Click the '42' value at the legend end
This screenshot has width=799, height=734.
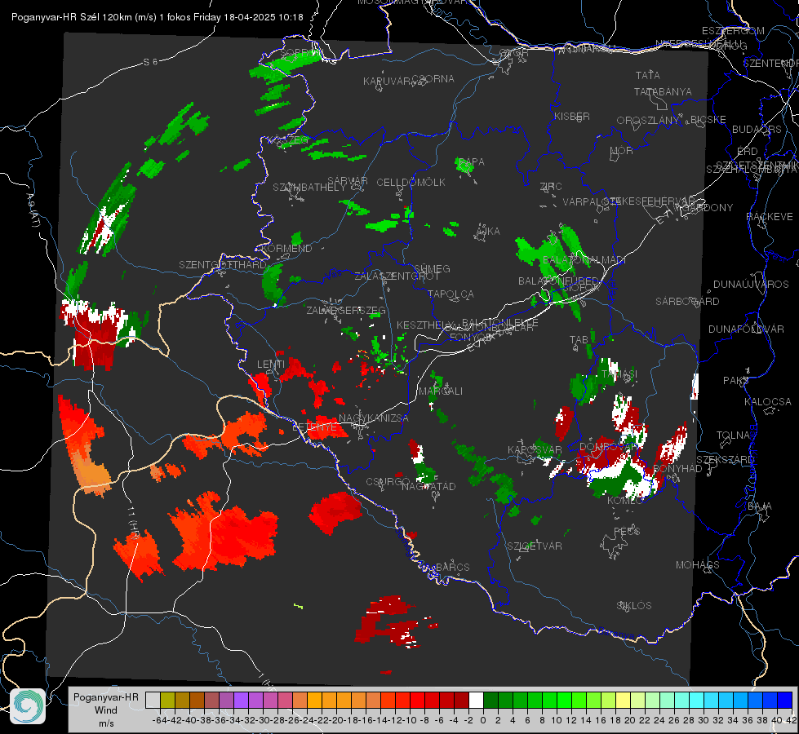[791, 720]
